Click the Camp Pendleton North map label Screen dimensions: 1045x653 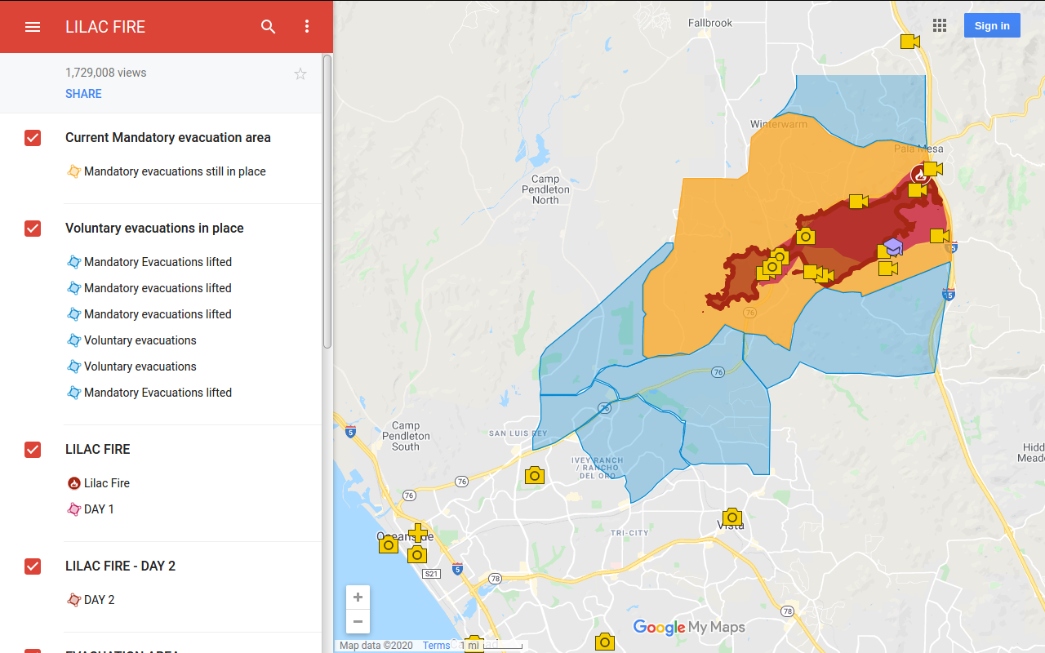coord(545,189)
